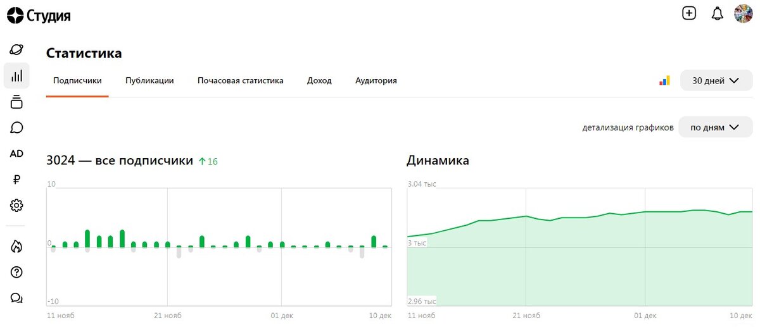The height and width of the screenshot is (327, 760).
Task: Open the statistics bar chart sidebar icon
Action: click(x=16, y=76)
